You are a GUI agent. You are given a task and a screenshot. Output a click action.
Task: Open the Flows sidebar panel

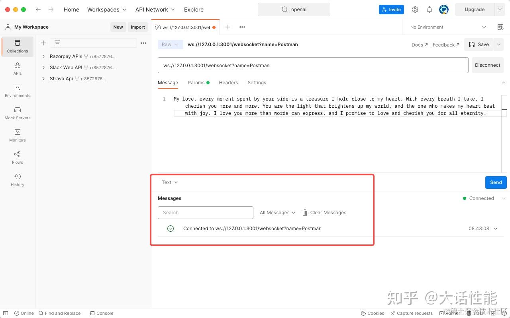click(17, 157)
